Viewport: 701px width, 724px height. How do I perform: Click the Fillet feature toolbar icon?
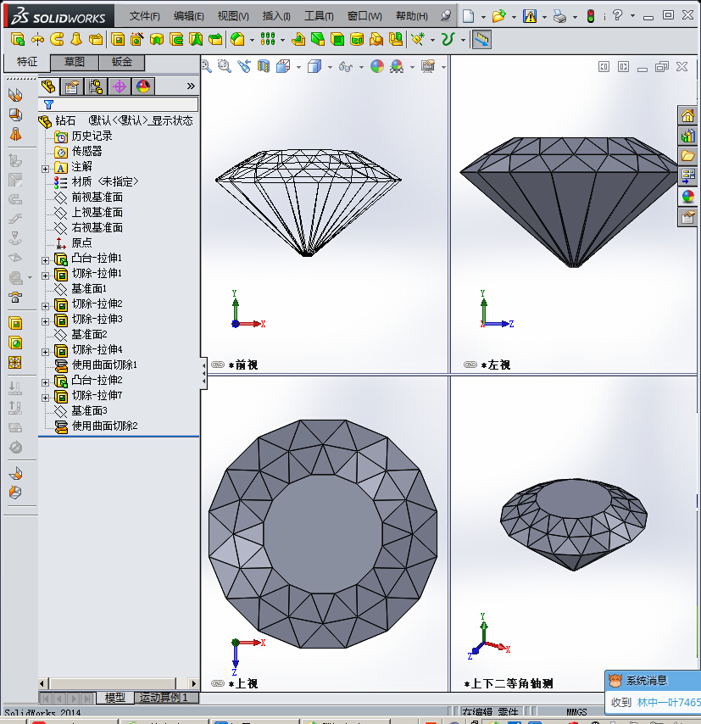tap(237, 39)
